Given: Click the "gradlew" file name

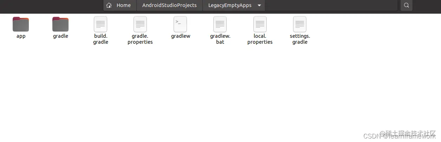Looking at the screenshot, I should pyautogui.click(x=181, y=36).
